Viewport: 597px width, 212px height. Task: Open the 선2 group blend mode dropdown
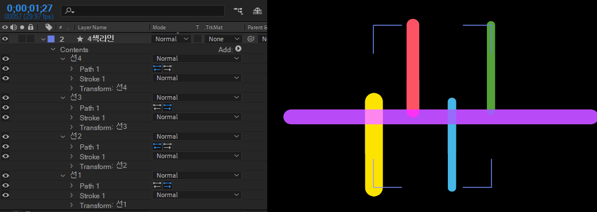pyautogui.click(x=197, y=136)
